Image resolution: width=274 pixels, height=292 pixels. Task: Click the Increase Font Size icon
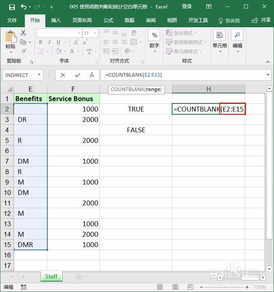pos(76,42)
